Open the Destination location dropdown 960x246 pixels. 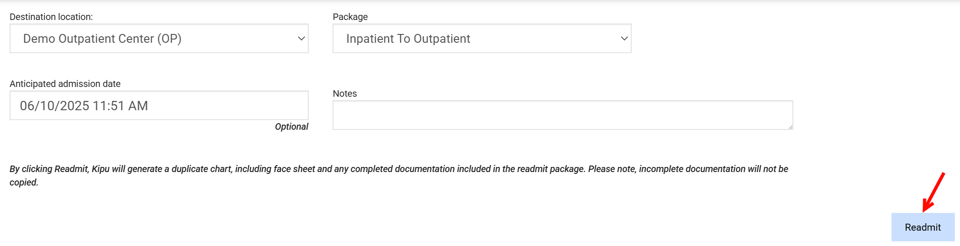[158, 39]
